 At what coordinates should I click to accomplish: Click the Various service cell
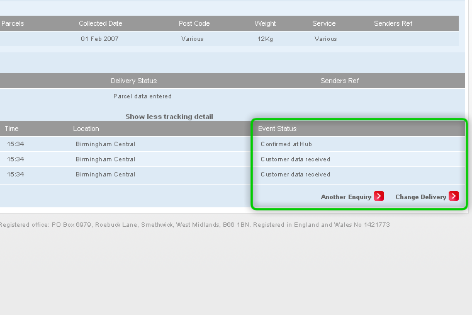pos(326,39)
